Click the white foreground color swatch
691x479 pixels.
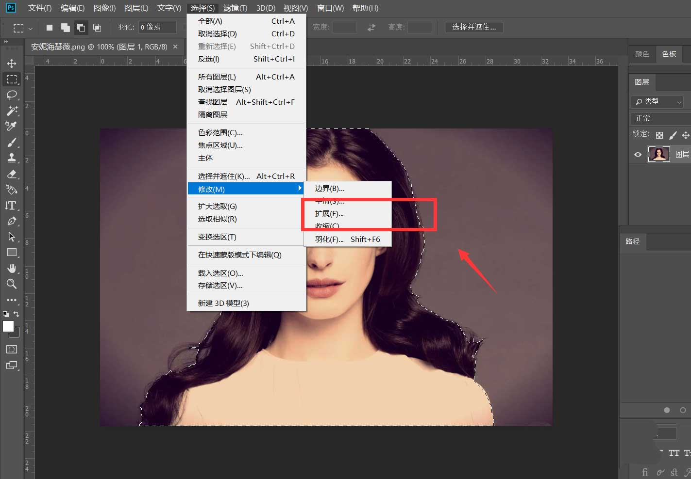pyautogui.click(x=8, y=326)
